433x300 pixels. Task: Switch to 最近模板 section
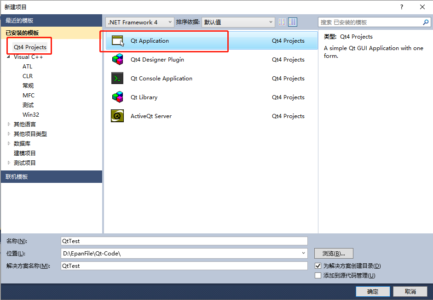click(x=21, y=20)
